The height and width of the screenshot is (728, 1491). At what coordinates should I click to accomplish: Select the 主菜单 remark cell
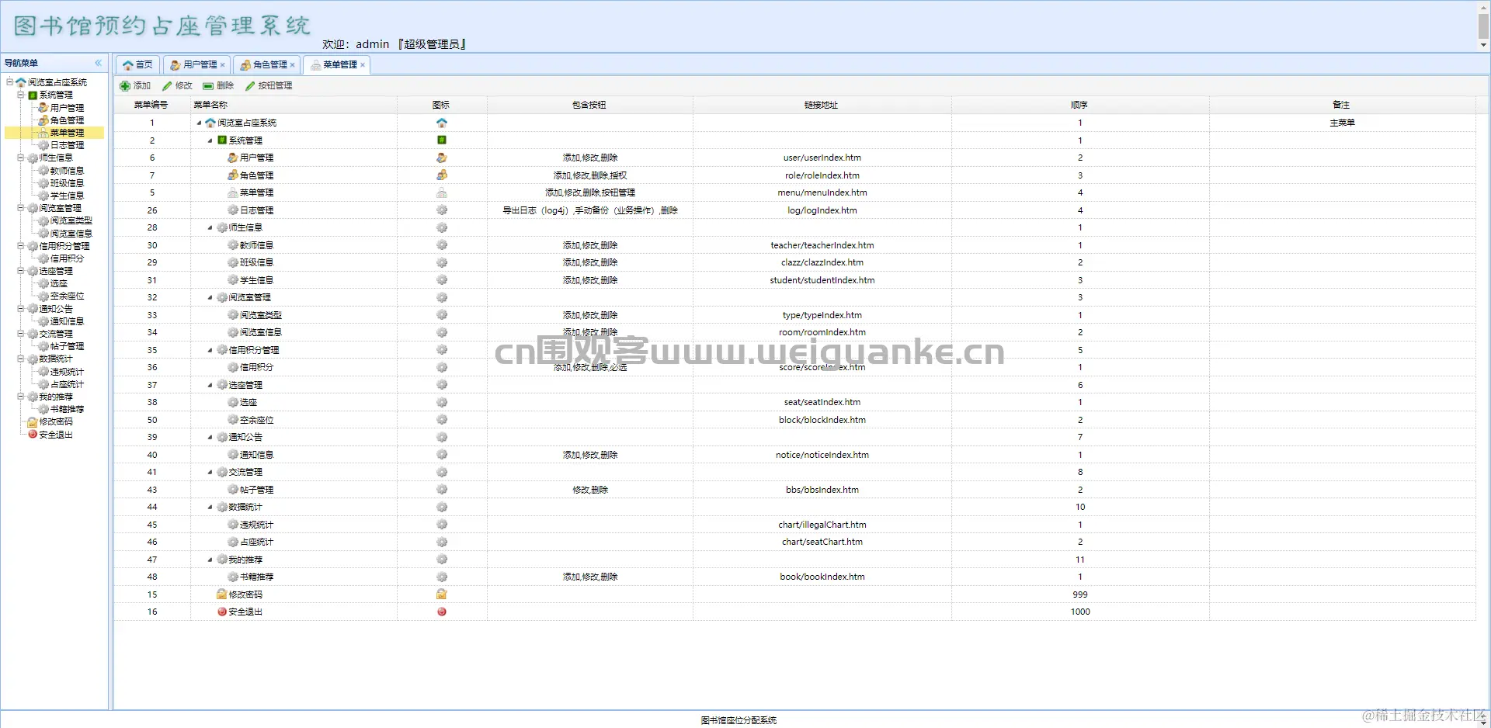point(1342,123)
